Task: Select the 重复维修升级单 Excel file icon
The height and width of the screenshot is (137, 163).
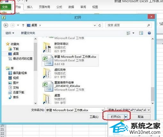Action: 48,86
